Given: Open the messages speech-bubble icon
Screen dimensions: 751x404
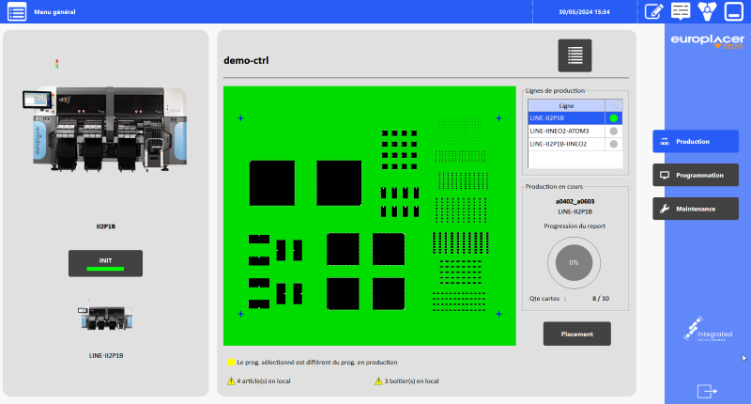Looking at the screenshot, I should pos(681,11).
